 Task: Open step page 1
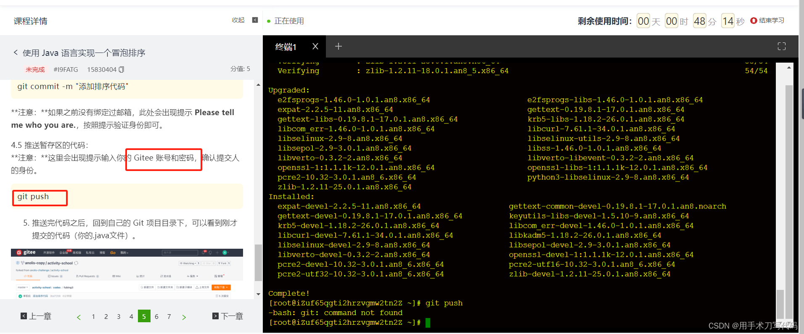coord(93,316)
